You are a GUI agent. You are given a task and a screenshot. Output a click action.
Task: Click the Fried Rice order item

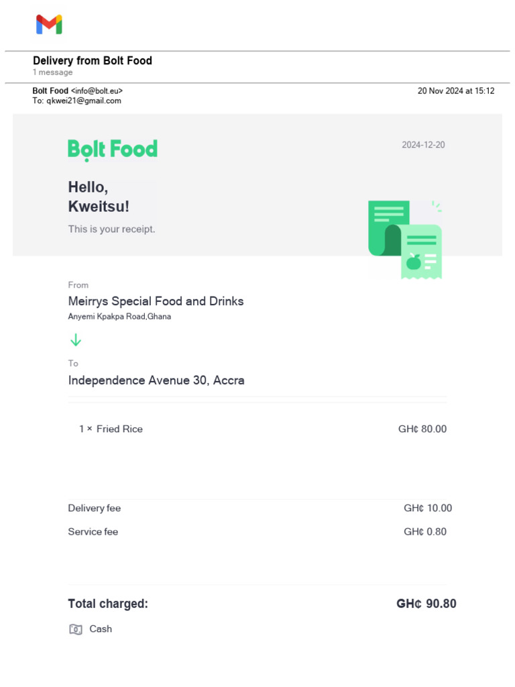coord(119,429)
